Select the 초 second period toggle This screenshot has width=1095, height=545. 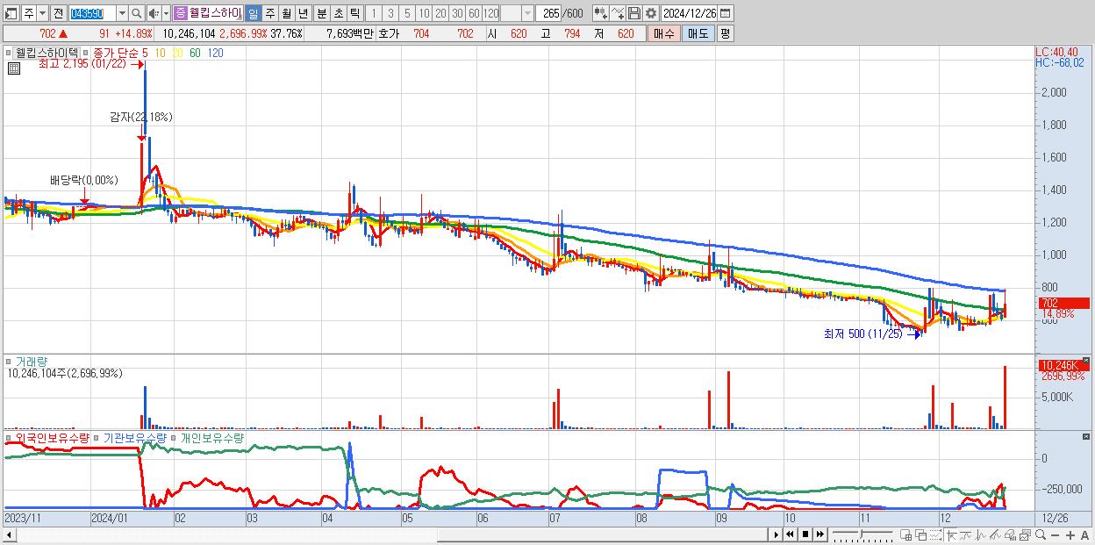(x=338, y=13)
